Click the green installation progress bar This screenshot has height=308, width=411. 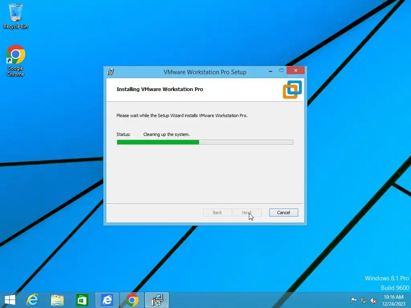pyautogui.click(x=205, y=142)
